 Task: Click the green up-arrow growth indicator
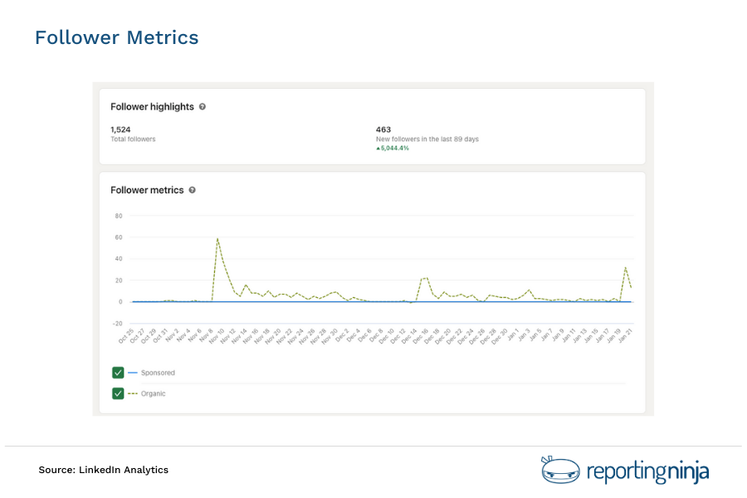380,149
